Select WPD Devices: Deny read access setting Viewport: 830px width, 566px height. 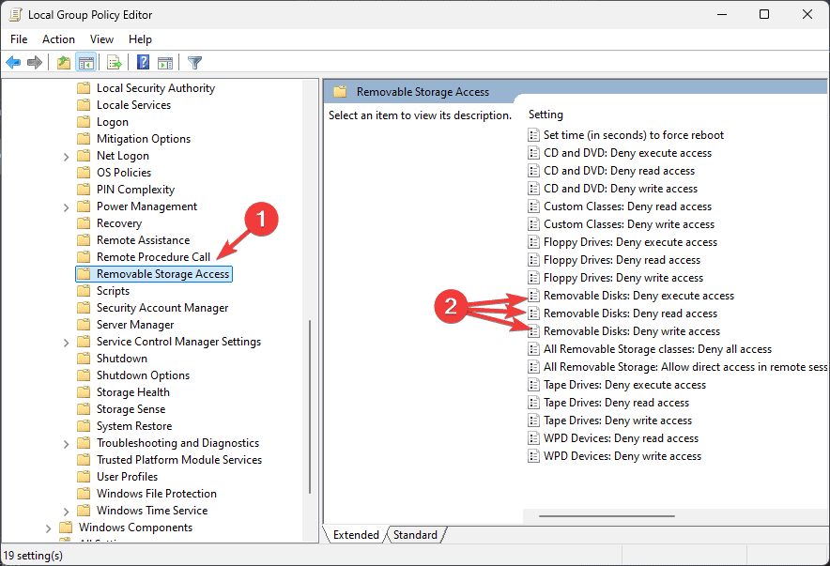pyautogui.click(x=621, y=438)
